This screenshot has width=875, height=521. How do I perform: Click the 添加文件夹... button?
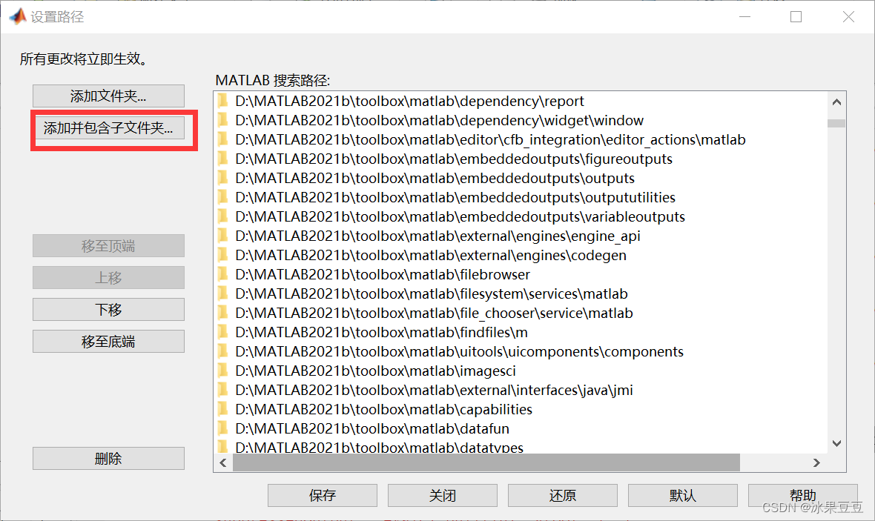click(108, 96)
